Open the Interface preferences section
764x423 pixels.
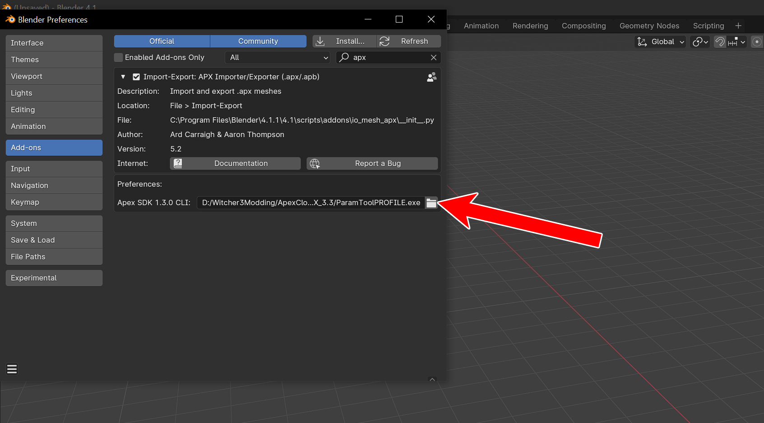coord(54,43)
